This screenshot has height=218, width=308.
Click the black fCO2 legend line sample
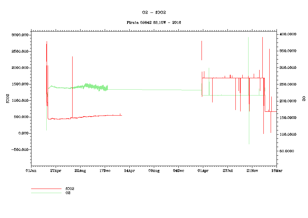(46, 189)
